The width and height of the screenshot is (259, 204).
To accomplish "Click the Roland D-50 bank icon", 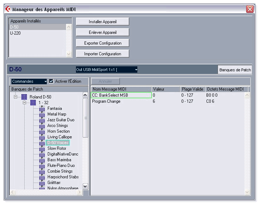I will [24, 97].
